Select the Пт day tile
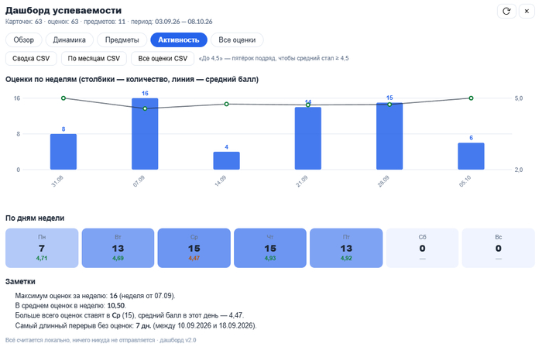The height and width of the screenshot is (347, 542). tap(346, 248)
